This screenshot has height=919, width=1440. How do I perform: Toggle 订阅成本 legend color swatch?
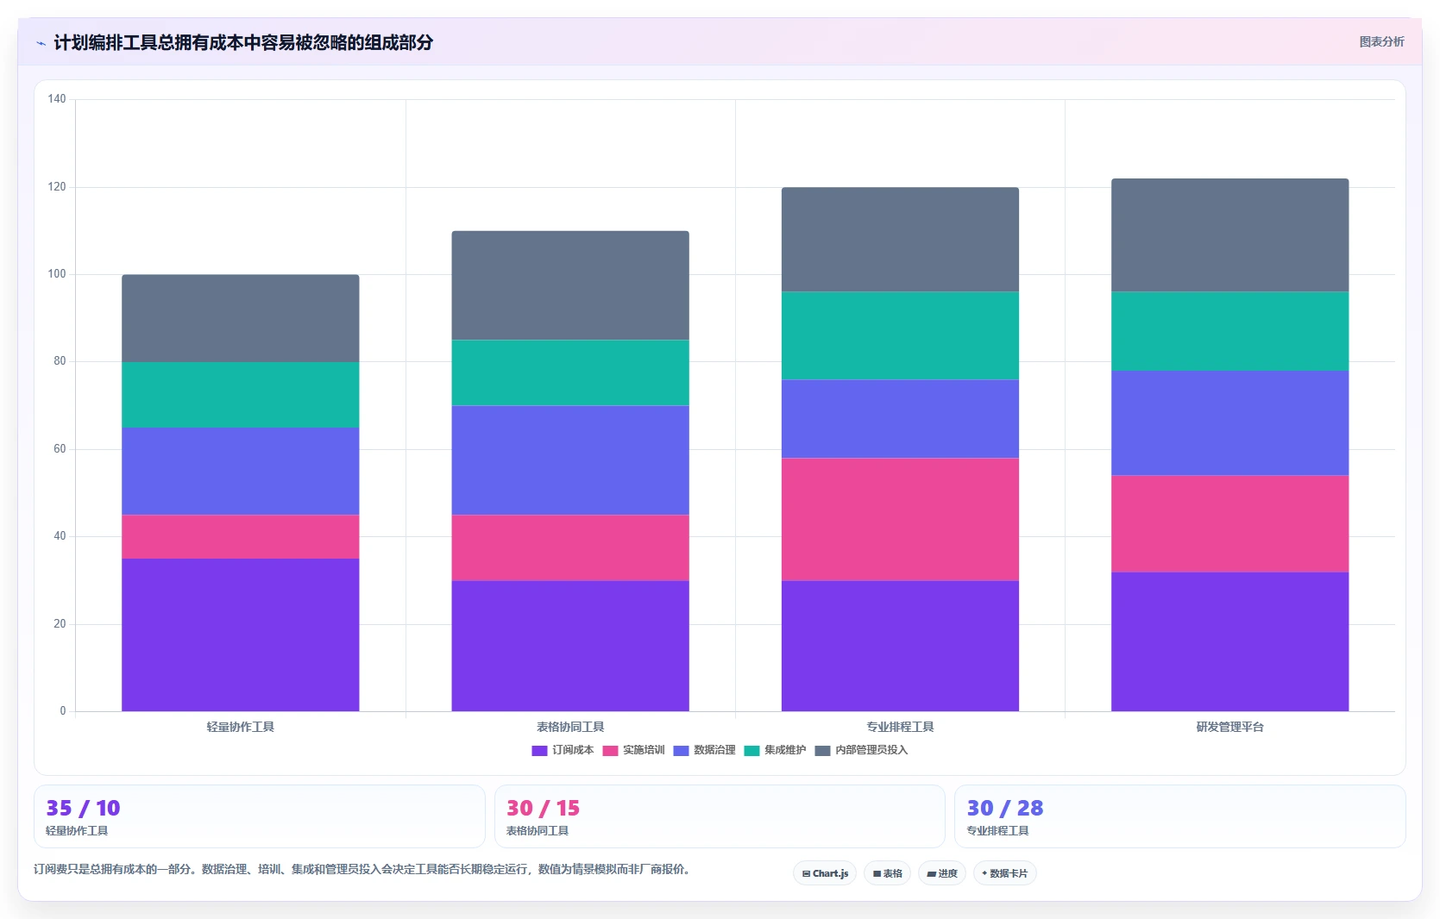(x=539, y=751)
